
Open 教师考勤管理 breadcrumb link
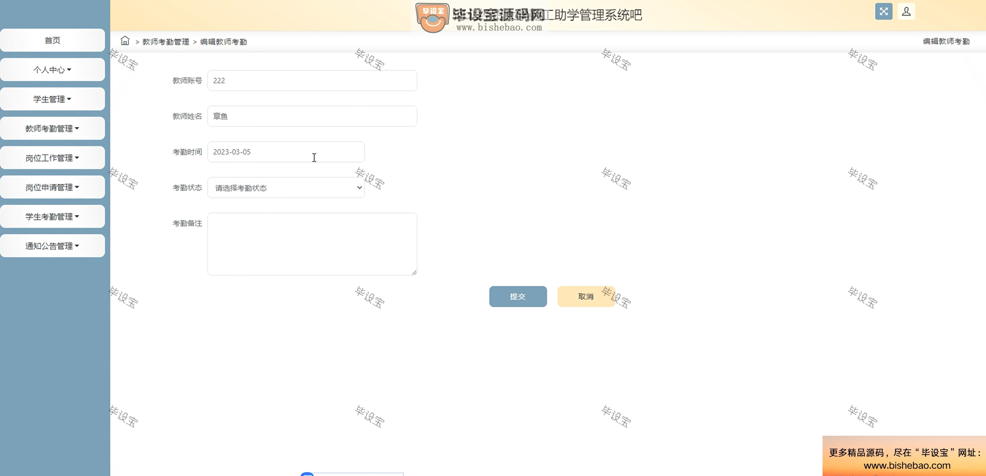point(166,42)
